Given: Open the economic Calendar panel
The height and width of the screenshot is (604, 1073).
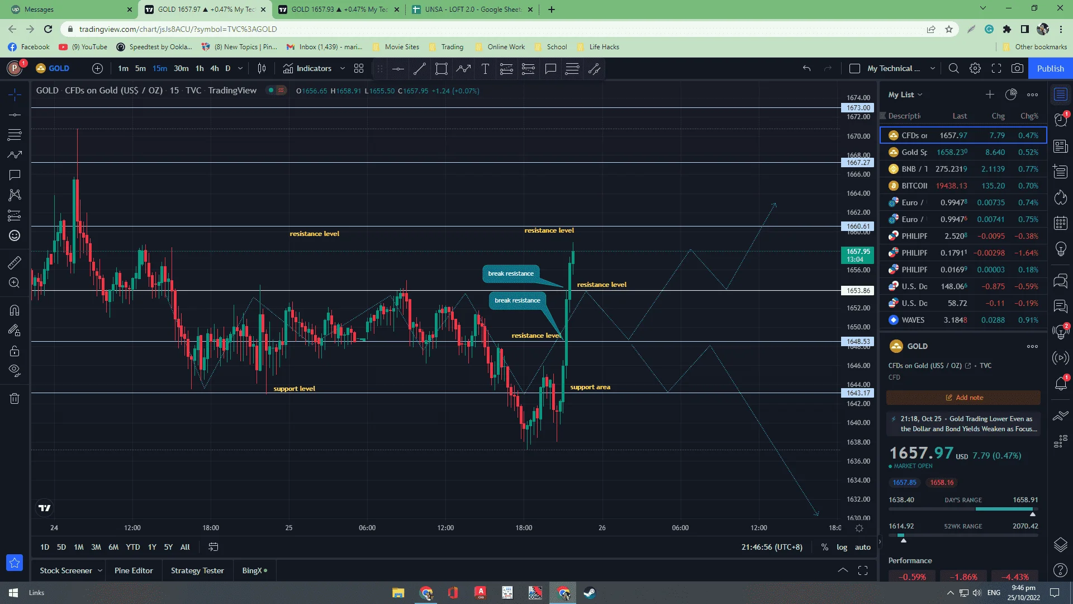Looking at the screenshot, I should point(1060,223).
